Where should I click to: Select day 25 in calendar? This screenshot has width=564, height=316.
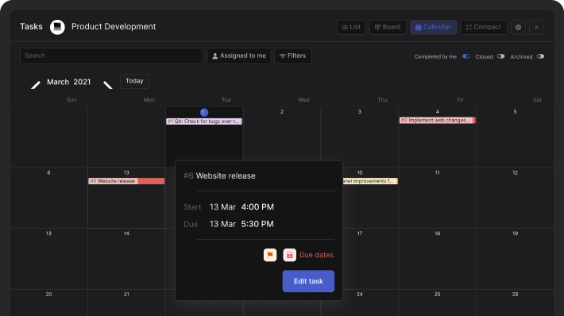[x=437, y=295]
